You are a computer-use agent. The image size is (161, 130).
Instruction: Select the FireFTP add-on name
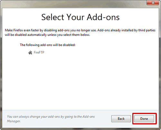pyautogui.click(x=39, y=52)
